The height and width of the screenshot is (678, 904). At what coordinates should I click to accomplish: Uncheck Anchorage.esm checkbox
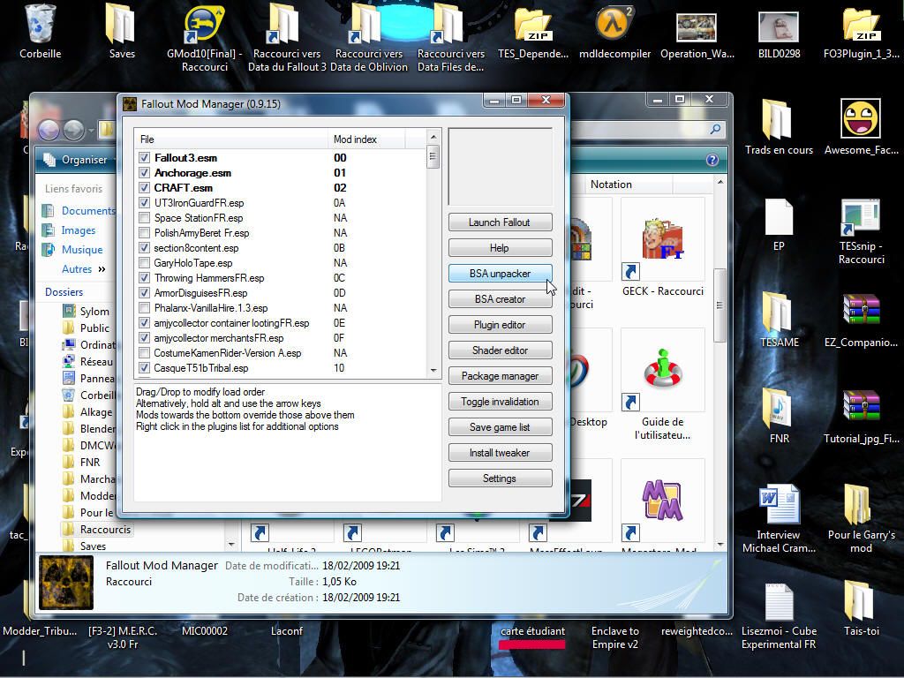(x=144, y=172)
